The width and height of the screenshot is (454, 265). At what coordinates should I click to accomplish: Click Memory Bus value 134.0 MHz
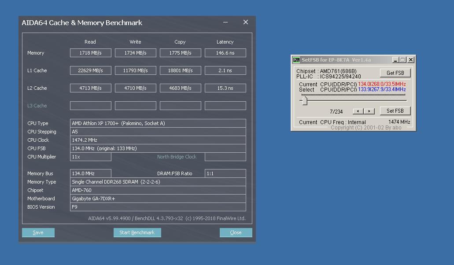point(91,173)
